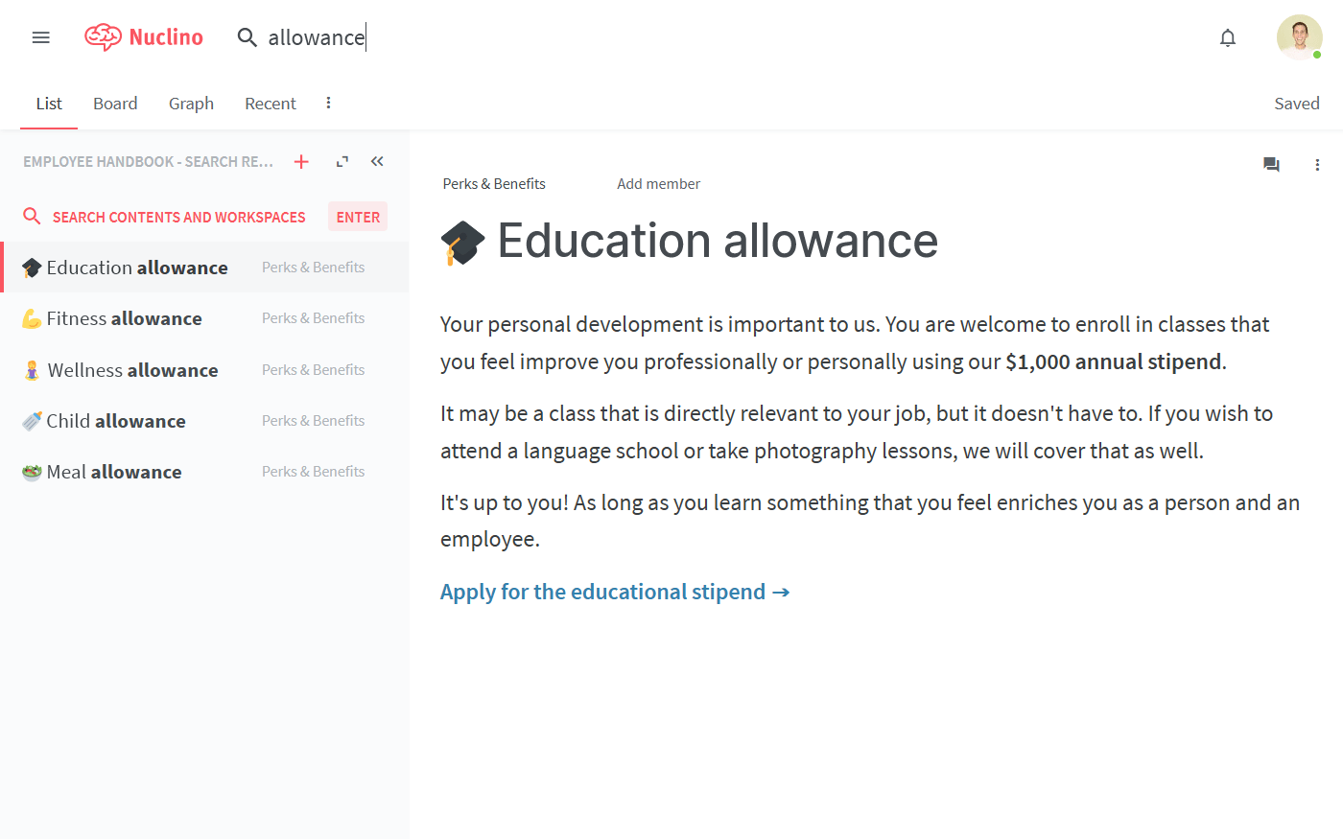Open the user profile avatar
This screenshot has width=1343, height=839.
pos(1300,37)
